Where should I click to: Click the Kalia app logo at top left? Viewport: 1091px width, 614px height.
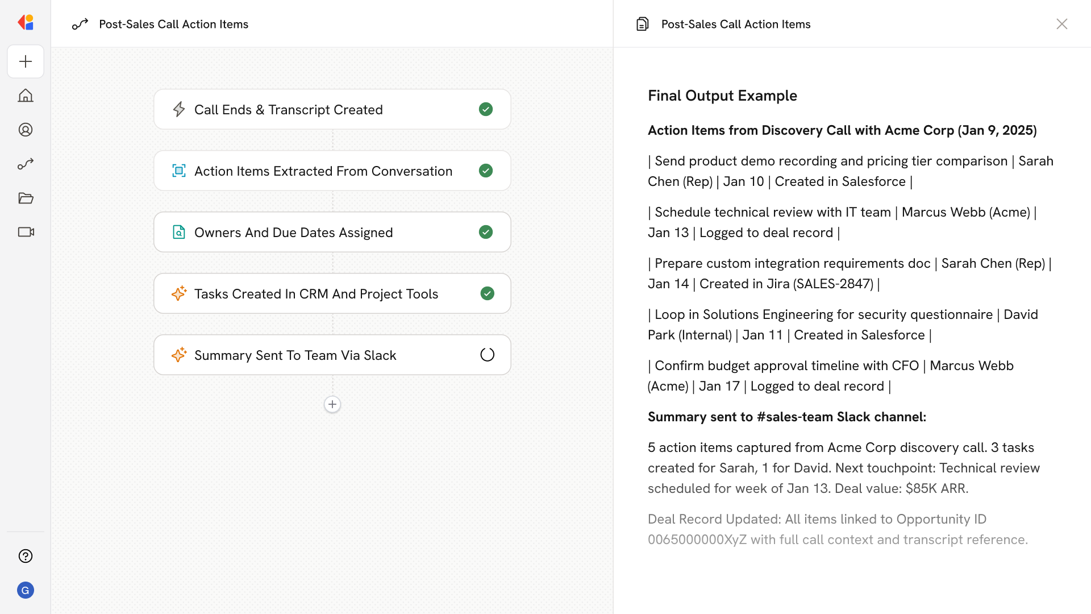click(x=26, y=22)
